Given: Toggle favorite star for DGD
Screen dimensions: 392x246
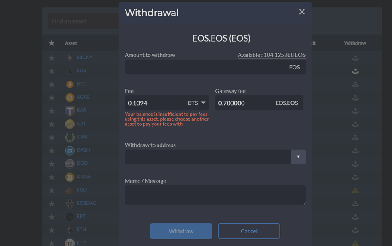Looking at the screenshot, I should (x=51, y=164).
